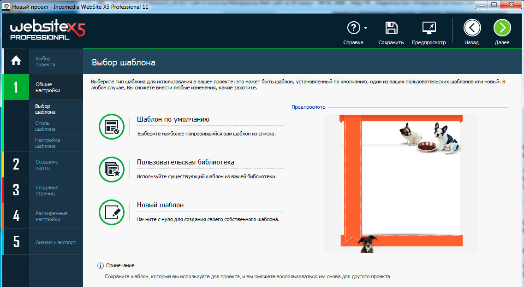Click the dog template preview image
The height and width of the screenshot is (287, 524).
click(401, 183)
